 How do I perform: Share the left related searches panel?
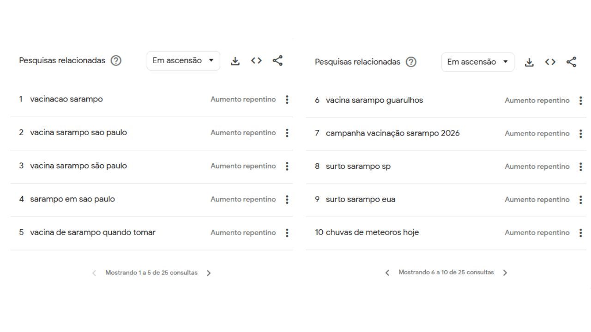277,60
